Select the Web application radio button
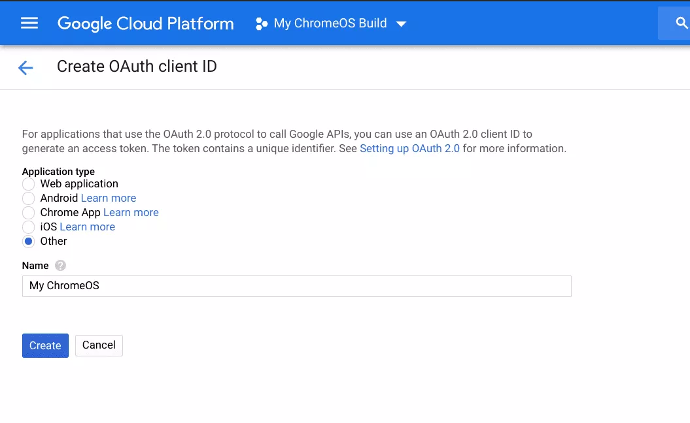This screenshot has width=690, height=423. coord(28,184)
